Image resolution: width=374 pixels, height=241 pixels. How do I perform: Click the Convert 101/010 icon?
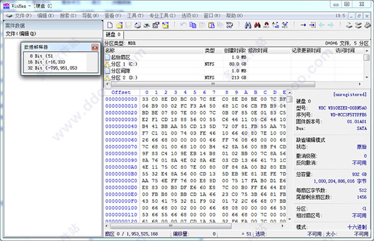click(229, 25)
